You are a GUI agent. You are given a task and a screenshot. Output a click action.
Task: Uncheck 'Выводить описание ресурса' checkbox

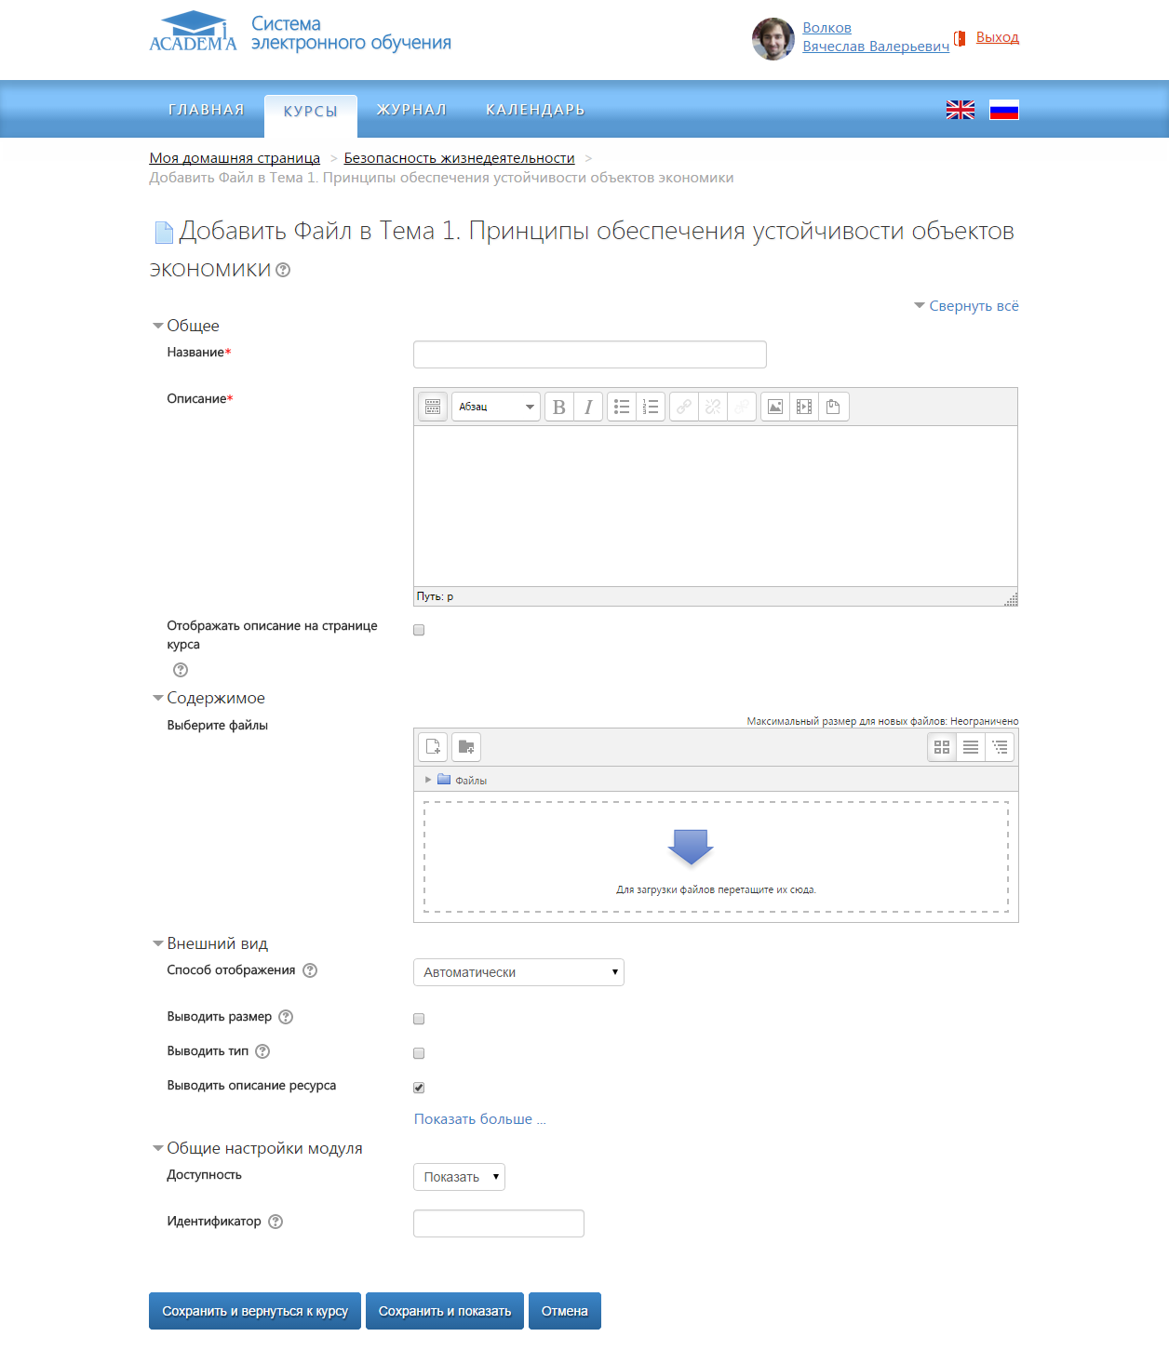point(419,1088)
